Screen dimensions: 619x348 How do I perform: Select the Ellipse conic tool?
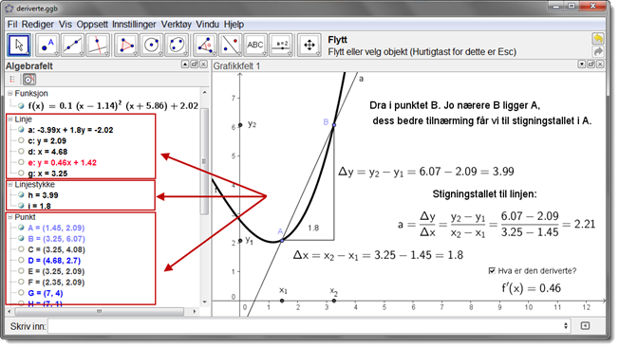point(177,46)
